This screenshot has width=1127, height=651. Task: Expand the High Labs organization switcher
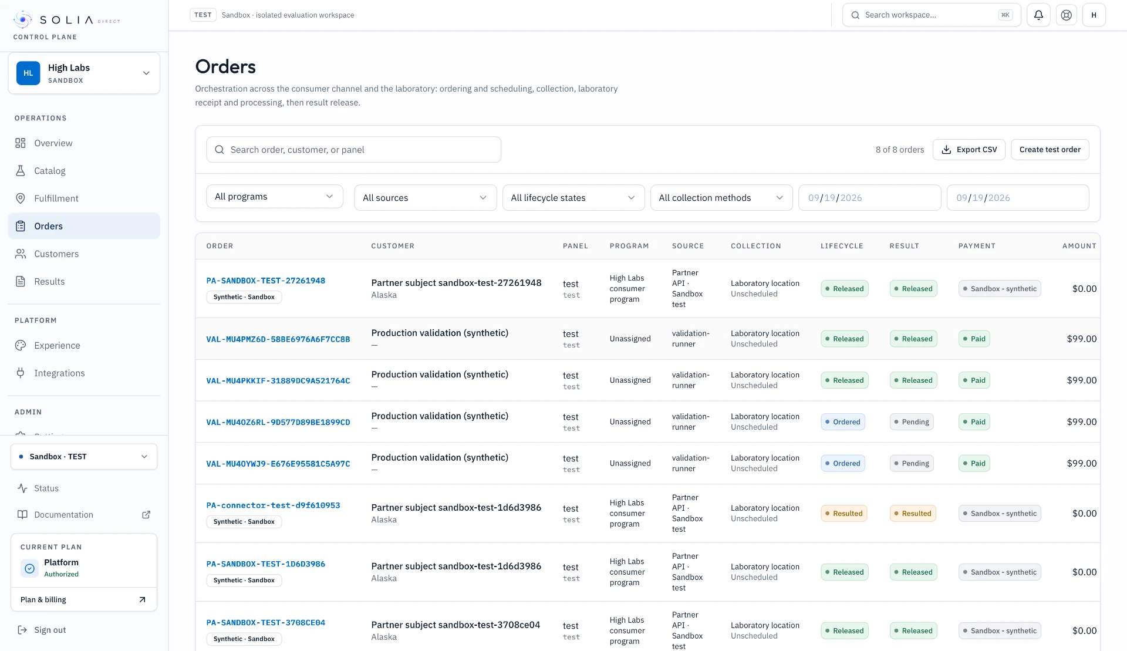coord(84,73)
